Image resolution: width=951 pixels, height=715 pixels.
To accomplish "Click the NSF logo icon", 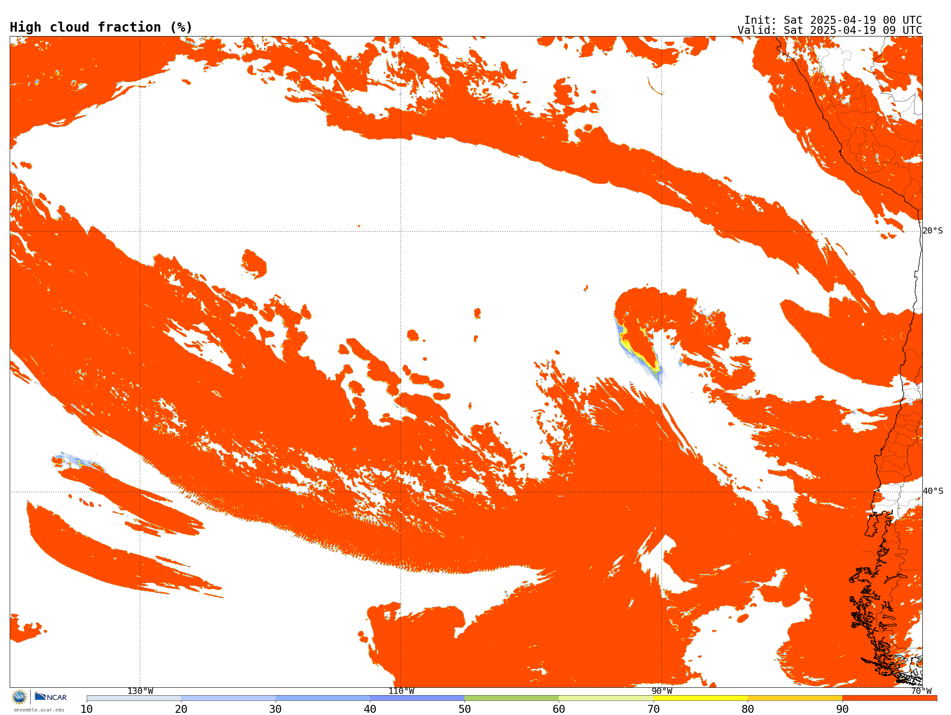I will tap(19, 697).
